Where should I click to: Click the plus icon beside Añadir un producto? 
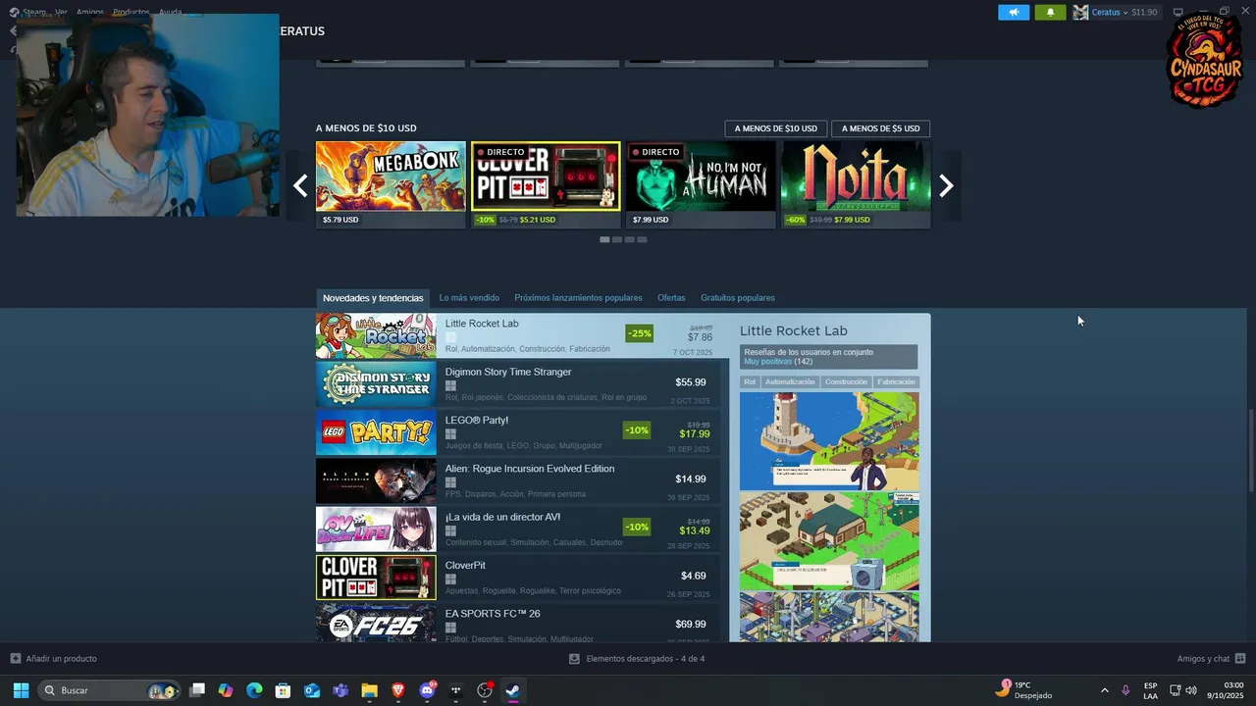(15, 658)
